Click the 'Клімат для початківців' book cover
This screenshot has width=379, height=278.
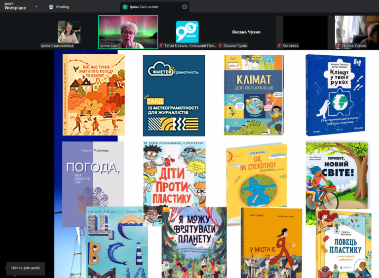[254, 95]
